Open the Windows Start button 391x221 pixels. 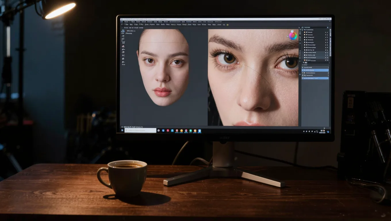(122, 130)
